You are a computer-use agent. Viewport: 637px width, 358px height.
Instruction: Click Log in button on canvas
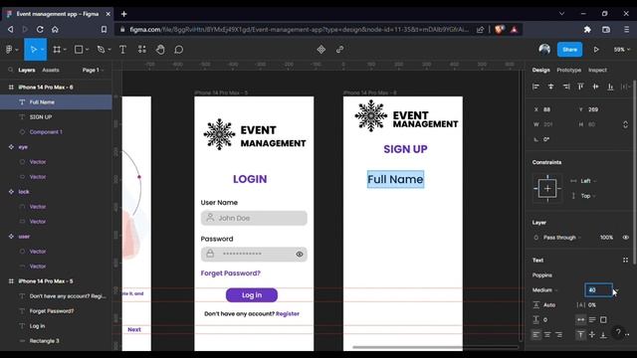[x=252, y=295]
